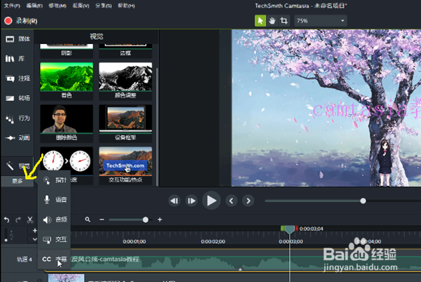Open the 帮助(H) menu
This screenshot has height=282, width=421.
pos(127,5)
